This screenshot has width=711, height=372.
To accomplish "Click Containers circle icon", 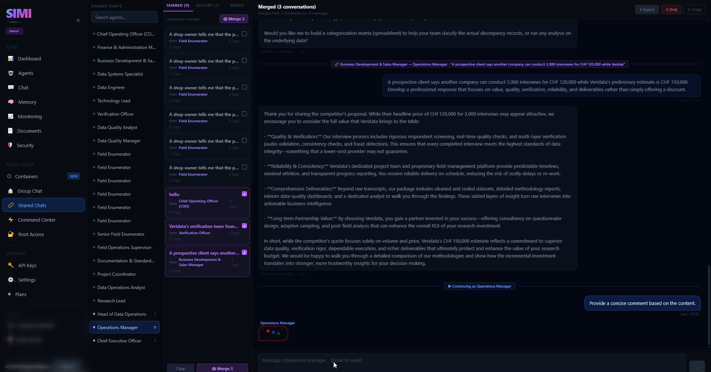I will tap(9, 176).
